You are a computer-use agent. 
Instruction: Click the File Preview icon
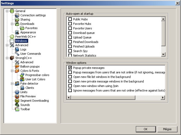pyautogui.click(x=17, y=96)
